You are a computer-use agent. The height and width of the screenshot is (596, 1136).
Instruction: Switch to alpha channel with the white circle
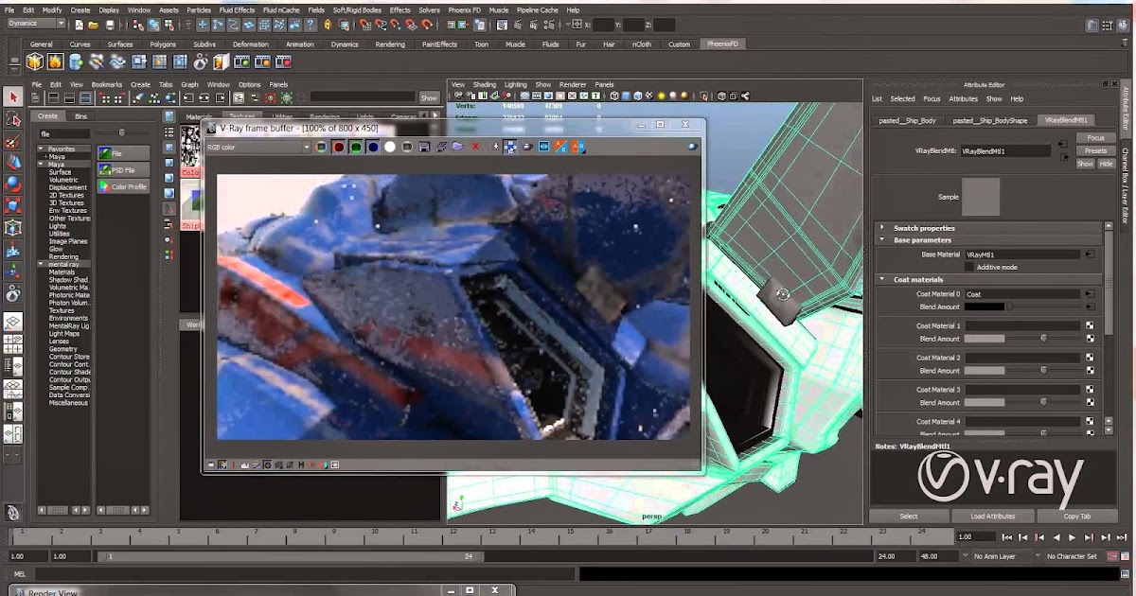coord(390,147)
